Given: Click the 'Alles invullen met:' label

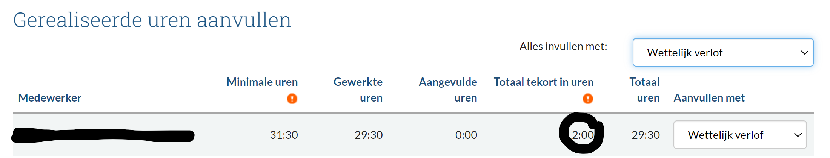Looking at the screenshot, I should coord(563,46).
